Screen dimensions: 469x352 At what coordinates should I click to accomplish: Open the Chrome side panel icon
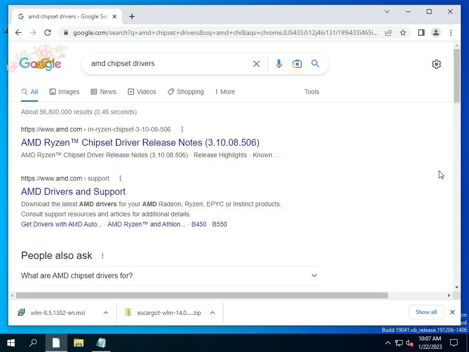tap(421, 33)
